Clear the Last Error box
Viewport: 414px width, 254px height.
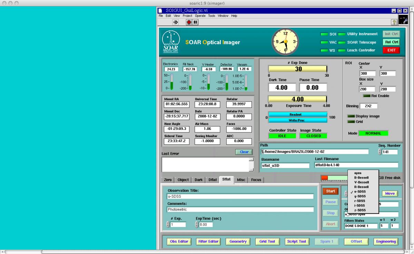(x=244, y=152)
